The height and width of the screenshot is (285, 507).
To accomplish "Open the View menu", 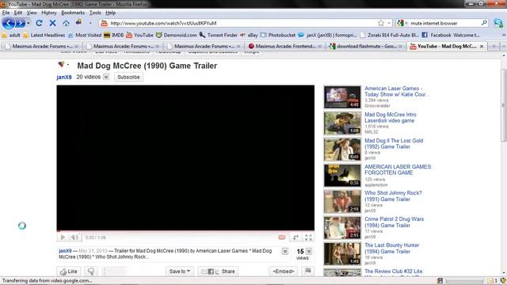I will 32,13.
